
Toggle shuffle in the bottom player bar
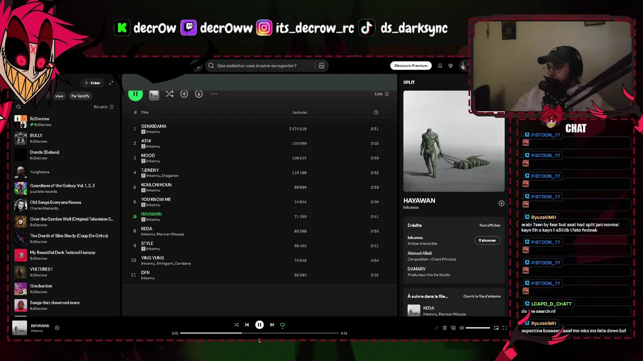[x=236, y=325]
